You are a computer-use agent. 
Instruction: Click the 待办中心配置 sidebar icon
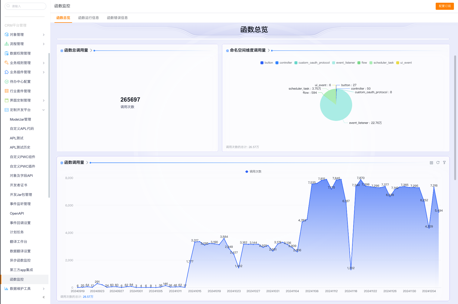pyautogui.click(x=7, y=82)
